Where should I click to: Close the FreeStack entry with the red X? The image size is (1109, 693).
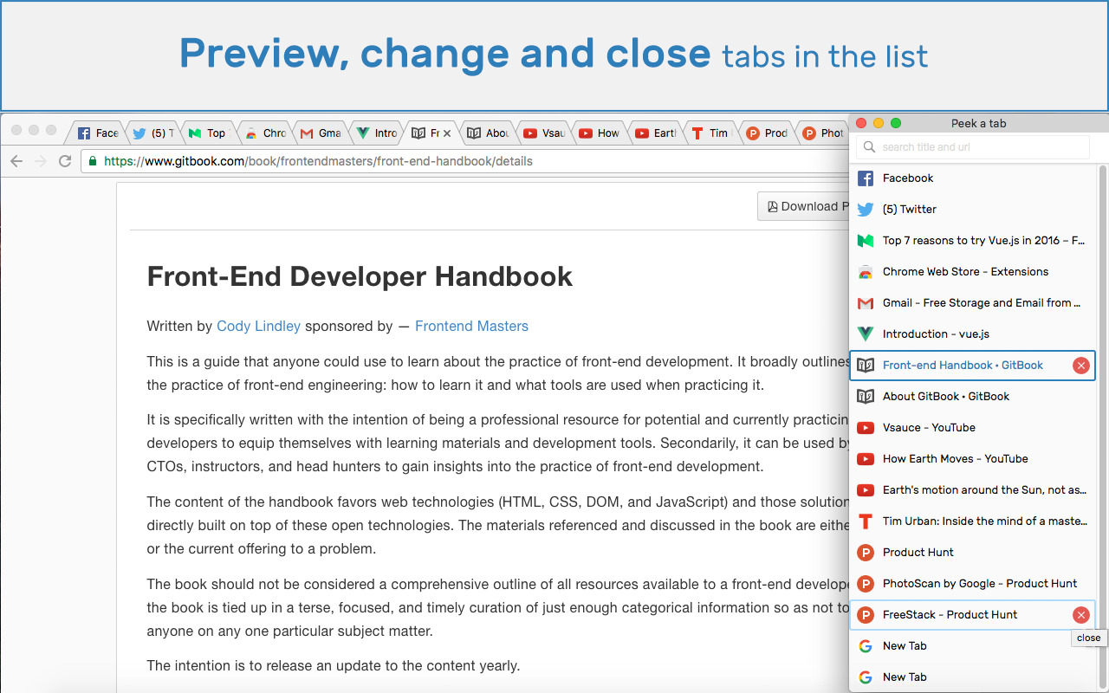tap(1080, 615)
